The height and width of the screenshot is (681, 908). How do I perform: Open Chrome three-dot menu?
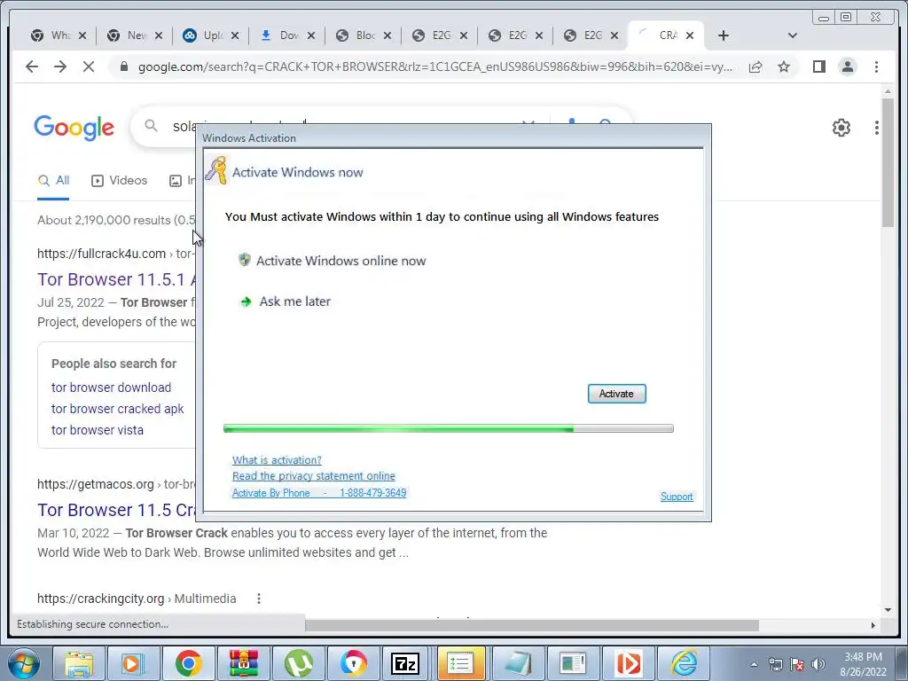click(x=876, y=67)
